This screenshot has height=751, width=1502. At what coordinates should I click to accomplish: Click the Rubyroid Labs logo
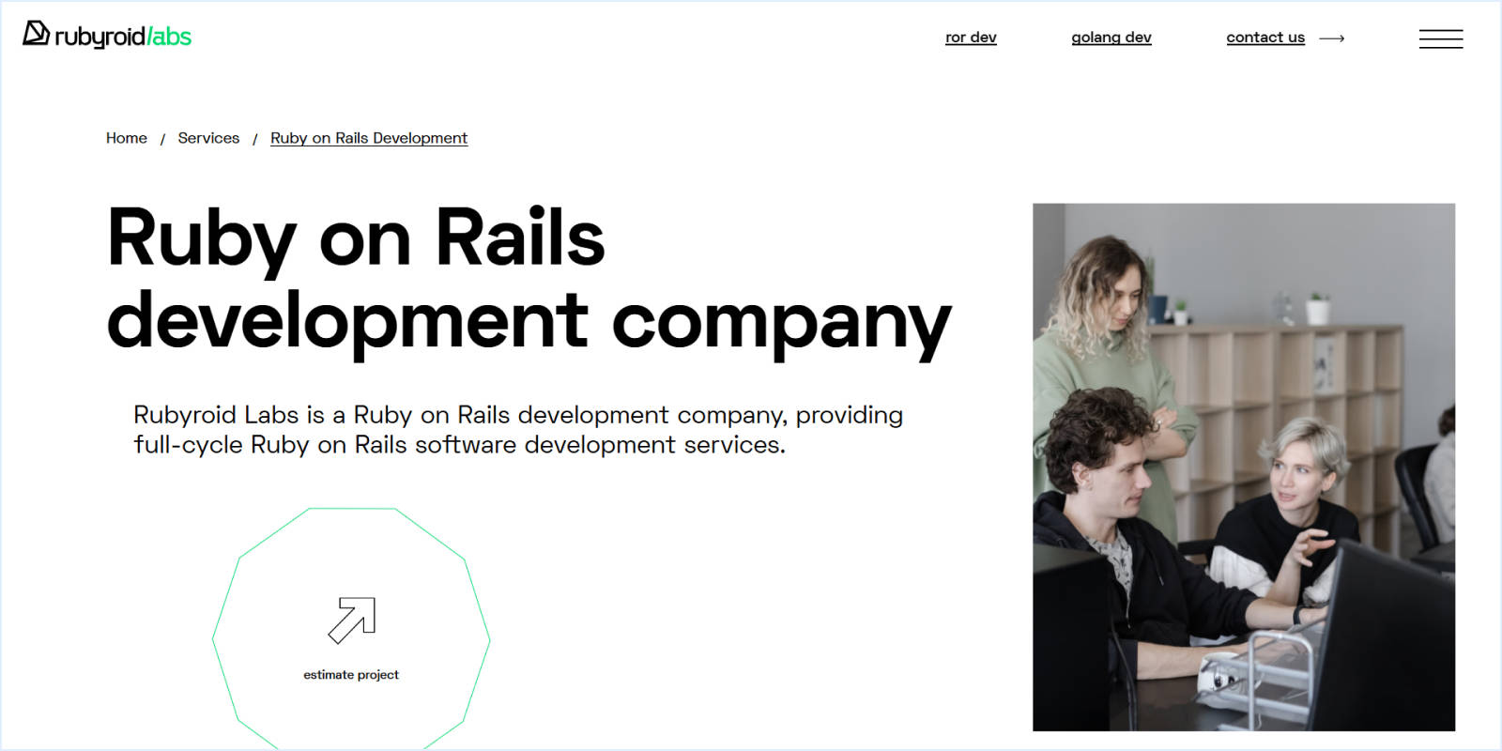(x=107, y=35)
